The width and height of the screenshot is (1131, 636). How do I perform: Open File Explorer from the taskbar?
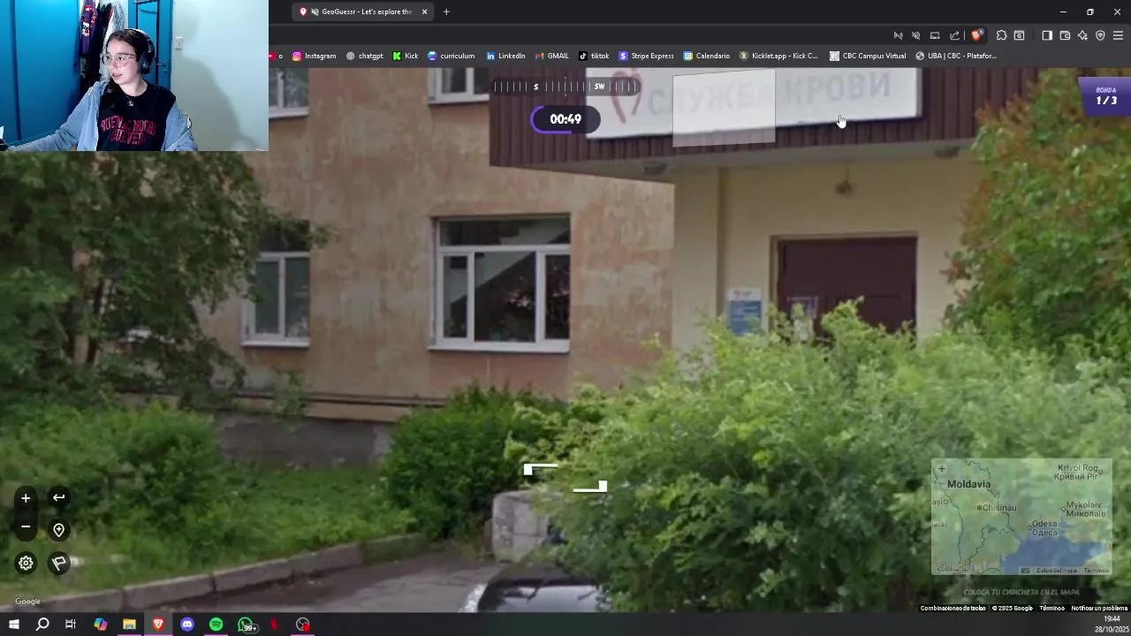coord(129,625)
